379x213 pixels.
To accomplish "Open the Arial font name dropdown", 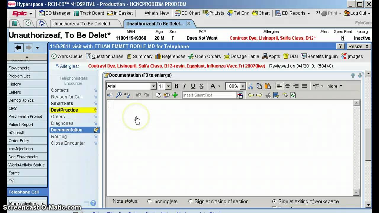I will click(153, 86).
